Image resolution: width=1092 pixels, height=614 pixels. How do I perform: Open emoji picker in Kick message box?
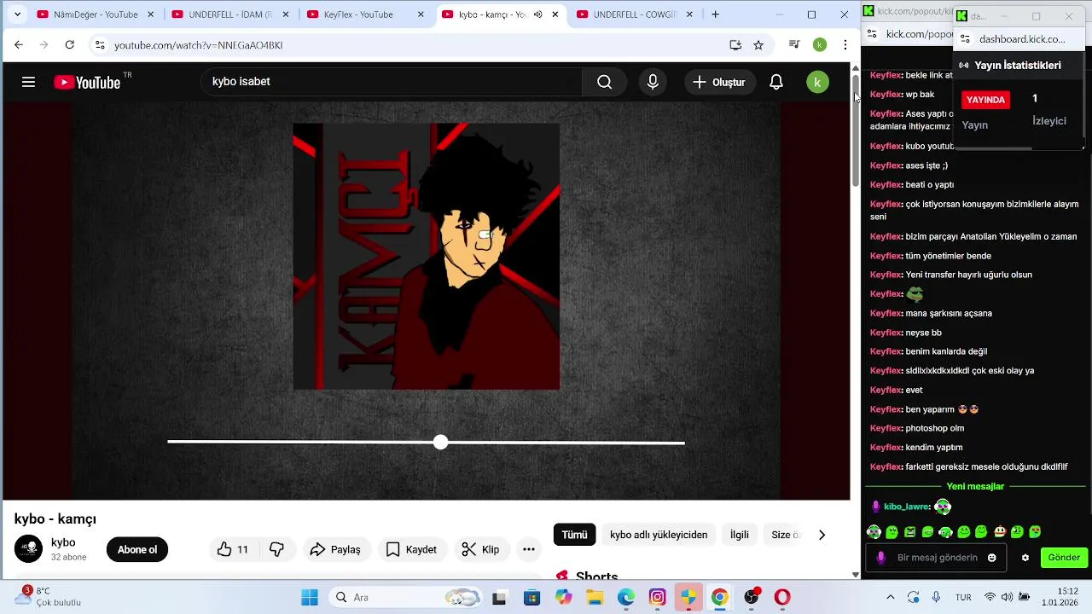click(x=992, y=558)
